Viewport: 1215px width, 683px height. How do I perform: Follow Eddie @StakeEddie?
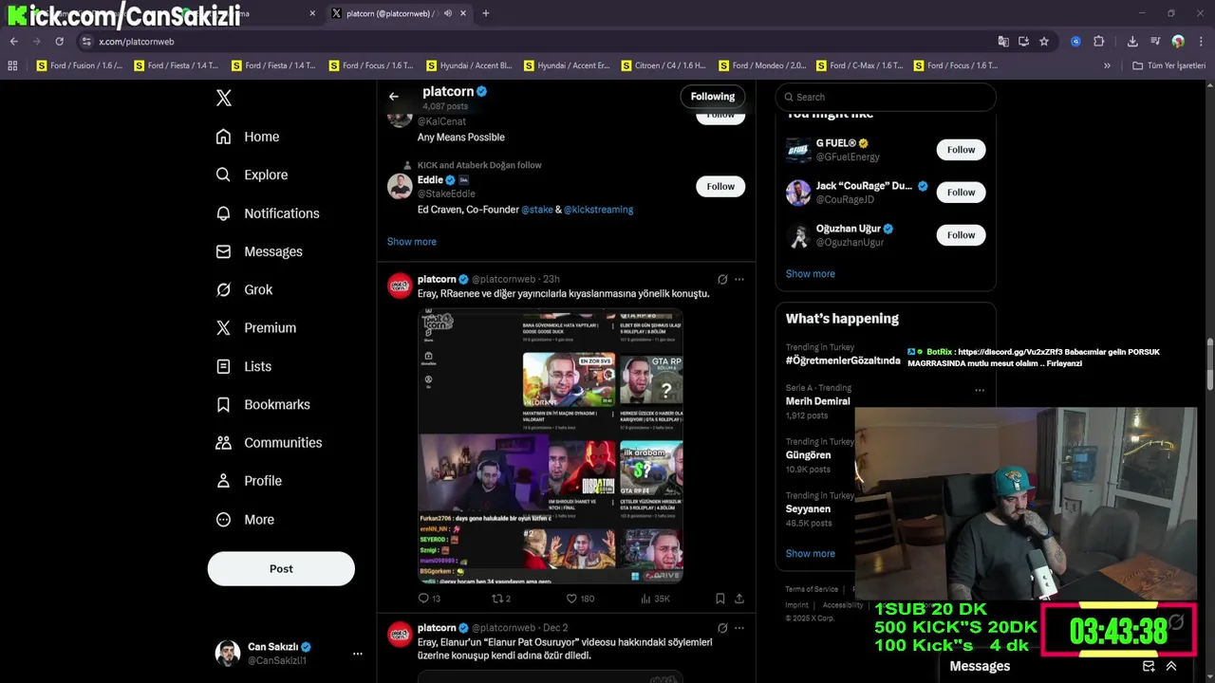pyautogui.click(x=720, y=186)
